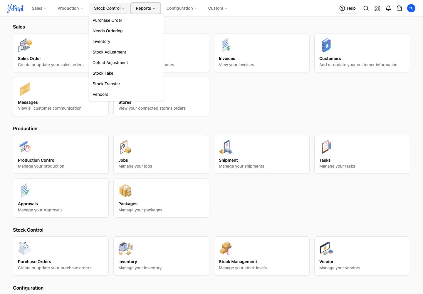Image resolution: width=423 pixels, height=294 pixels.
Task: Click the YoPrint logo
Action: tap(16, 8)
